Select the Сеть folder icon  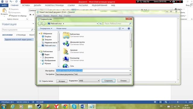[66, 66]
